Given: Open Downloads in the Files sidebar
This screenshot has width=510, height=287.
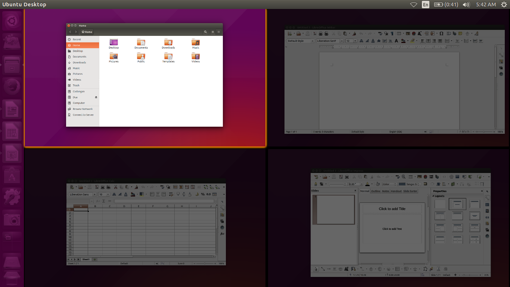Looking at the screenshot, I should [83, 62].
